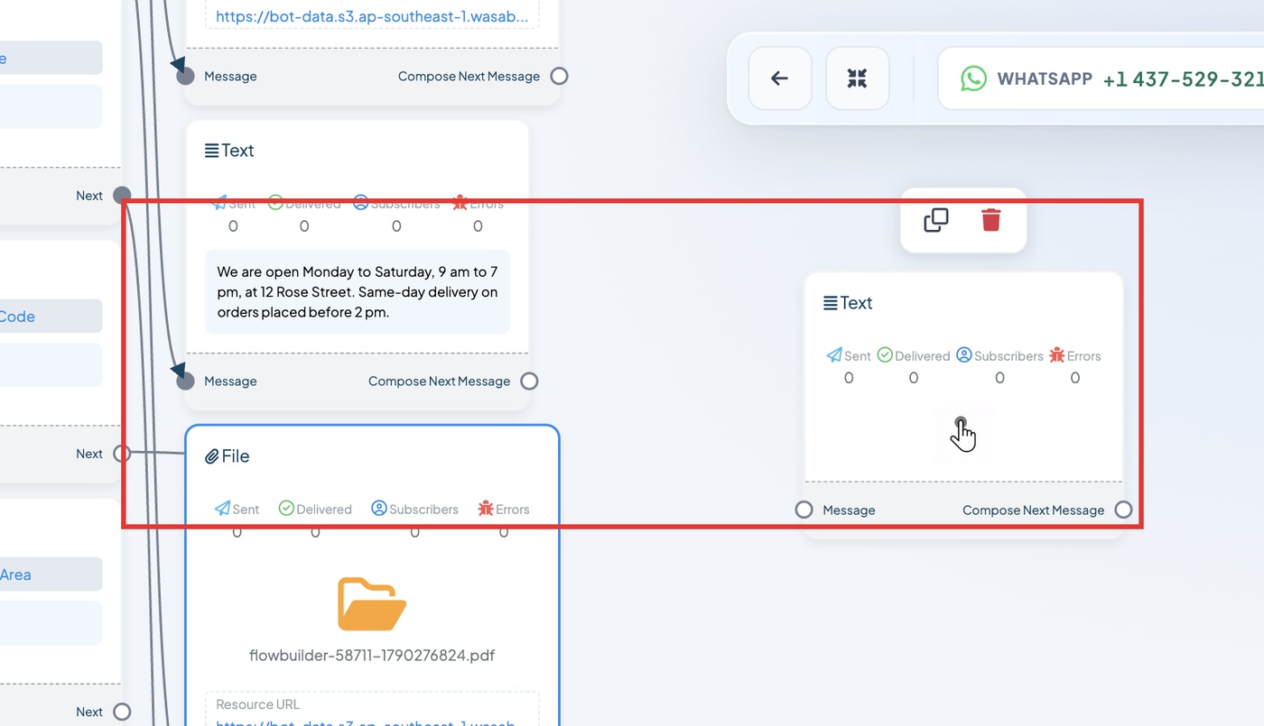Click the Sent paper-plane icon on File node
Image resolution: width=1264 pixels, height=726 pixels.
(222, 509)
